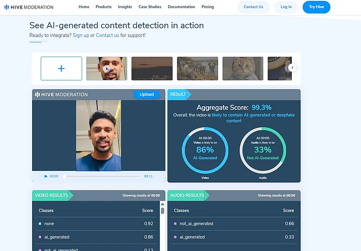Click the video seek slider track
Image resolution: width=361 pixels, height=251 pixels.
click(100, 176)
